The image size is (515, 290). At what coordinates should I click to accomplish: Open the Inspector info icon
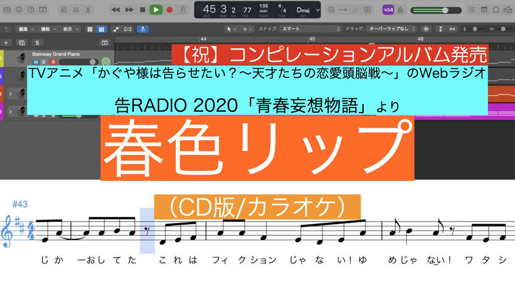tap(19, 10)
